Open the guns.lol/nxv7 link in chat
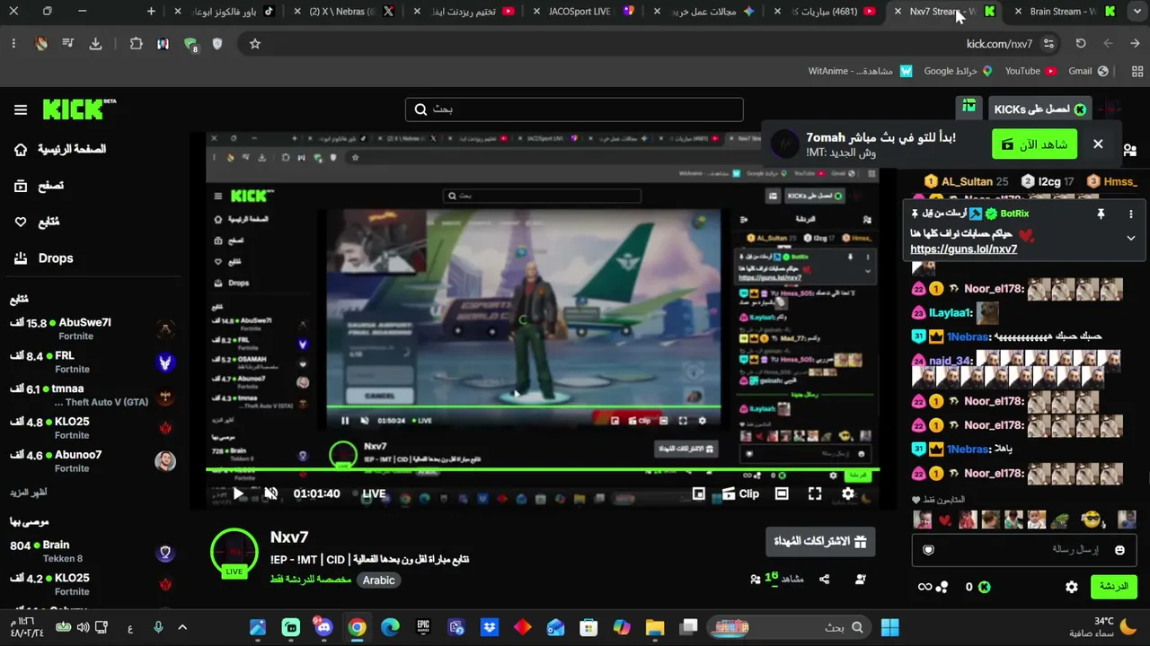1150x646 pixels. click(x=963, y=249)
